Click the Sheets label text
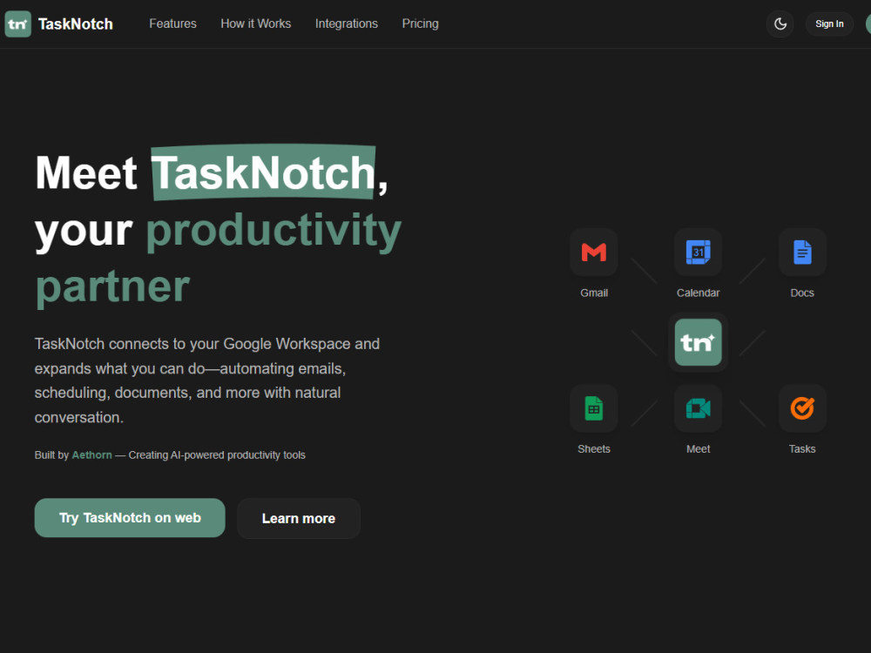The image size is (871, 653). 594,448
